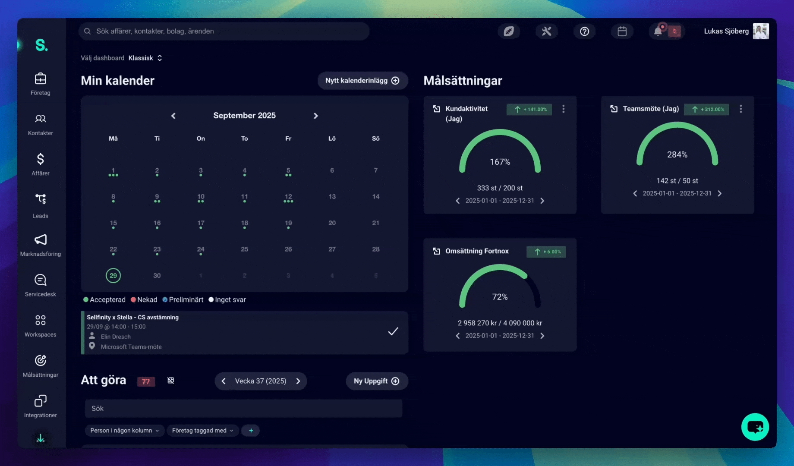
Task: Next period for Teamsmöte goal
Action: point(720,193)
